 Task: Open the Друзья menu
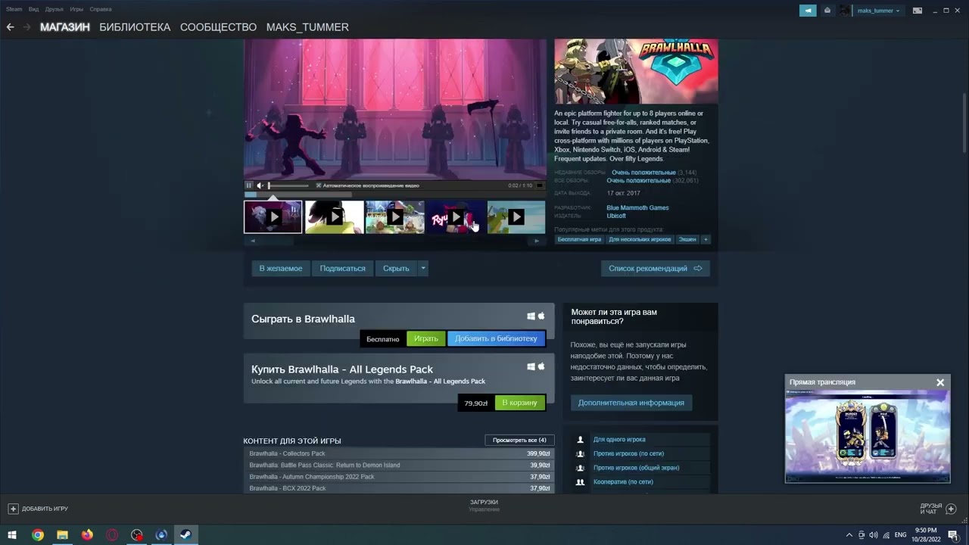pos(54,9)
